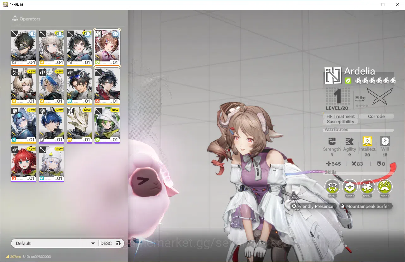Image resolution: width=405 pixels, height=262 pixels.
Task: Click the sort order arrows icon beside DESC
Action: click(118, 243)
